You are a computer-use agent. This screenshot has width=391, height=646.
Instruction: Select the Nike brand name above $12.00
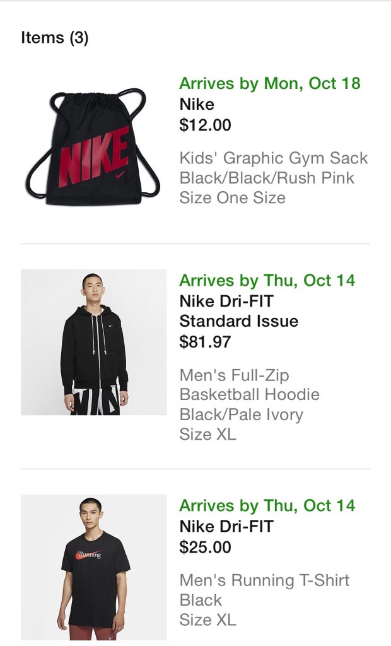[x=197, y=105]
